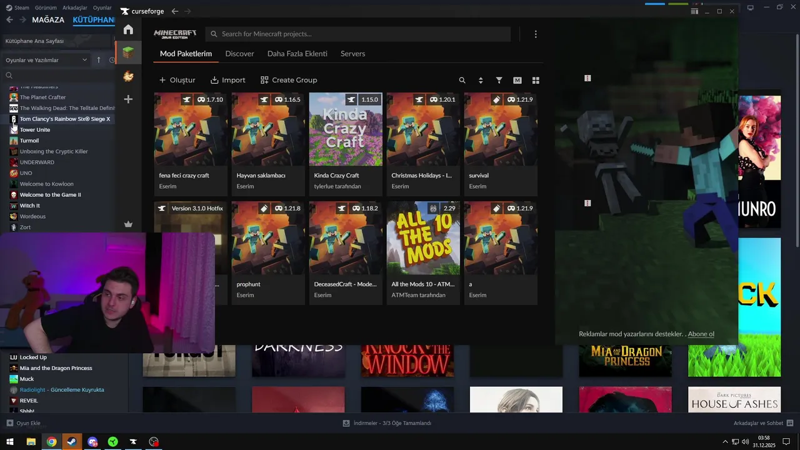Viewport: 800px width, 450px height.
Task: Open Kinda Crazy Craft modpack card
Action: [x=346, y=144]
